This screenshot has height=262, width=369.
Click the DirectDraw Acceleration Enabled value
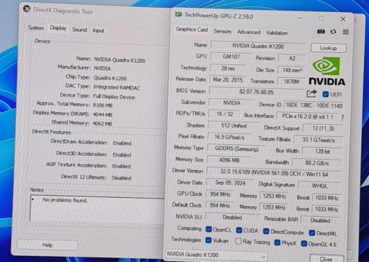pyautogui.click(x=122, y=143)
